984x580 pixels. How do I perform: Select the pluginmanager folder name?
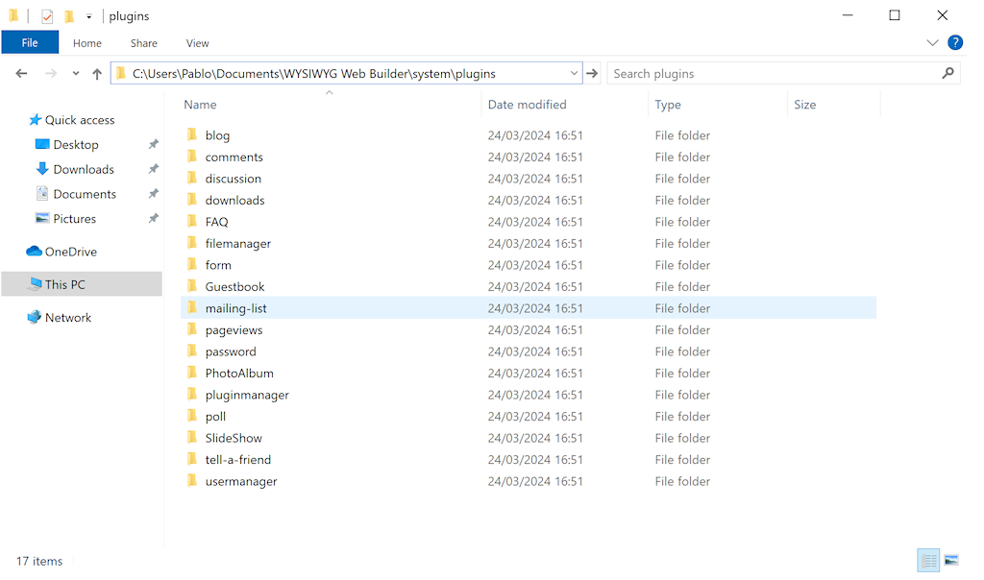click(247, 395)
